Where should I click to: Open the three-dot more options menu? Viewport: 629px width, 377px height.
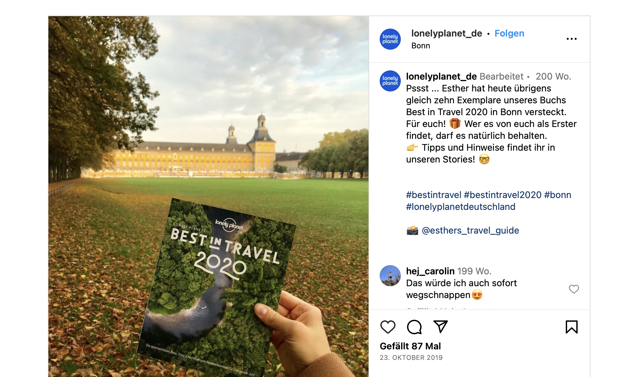coord(572,39)
